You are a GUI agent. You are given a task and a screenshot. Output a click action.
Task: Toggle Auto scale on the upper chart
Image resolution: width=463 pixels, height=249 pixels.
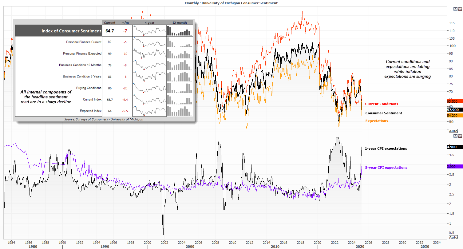click(x=453, y=131)
